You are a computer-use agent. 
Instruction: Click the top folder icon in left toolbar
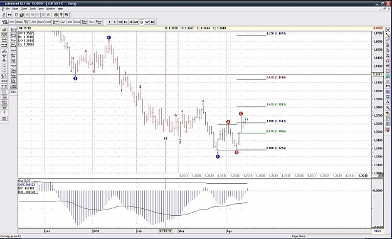click(4, 29)
